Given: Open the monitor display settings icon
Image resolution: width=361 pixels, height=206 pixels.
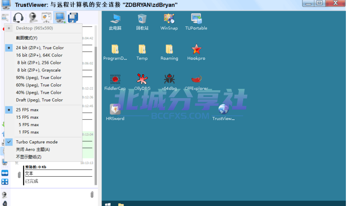Looking at the screenshot, I should click(60, 18).
